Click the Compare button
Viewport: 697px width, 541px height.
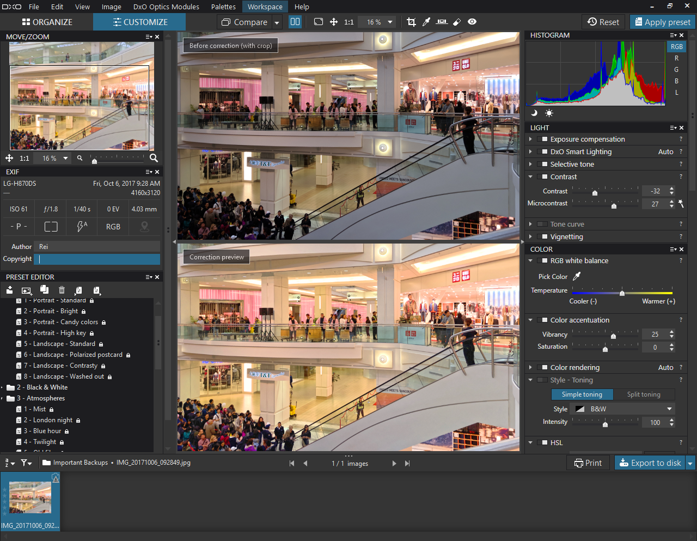244,22
